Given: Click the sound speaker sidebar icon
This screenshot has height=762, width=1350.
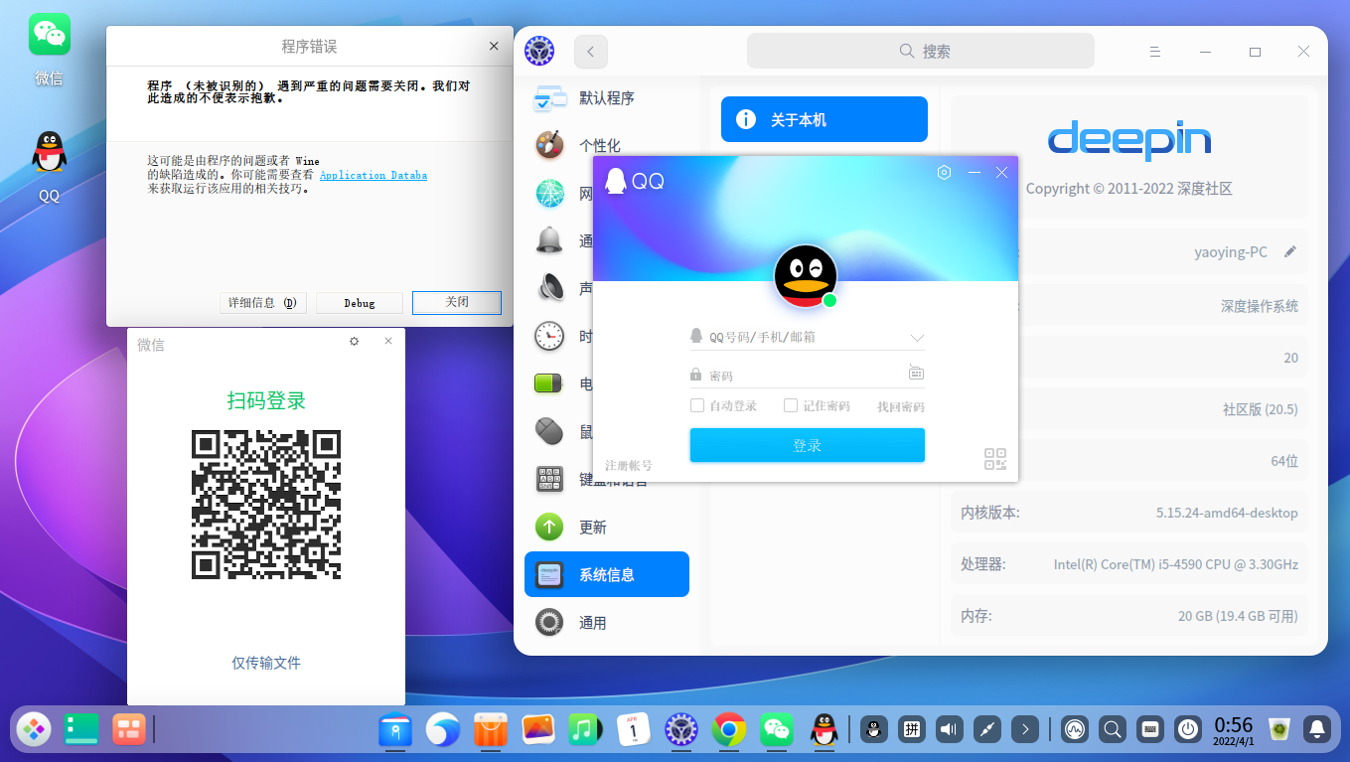Looking at the screenshot, I should (549, 288).
